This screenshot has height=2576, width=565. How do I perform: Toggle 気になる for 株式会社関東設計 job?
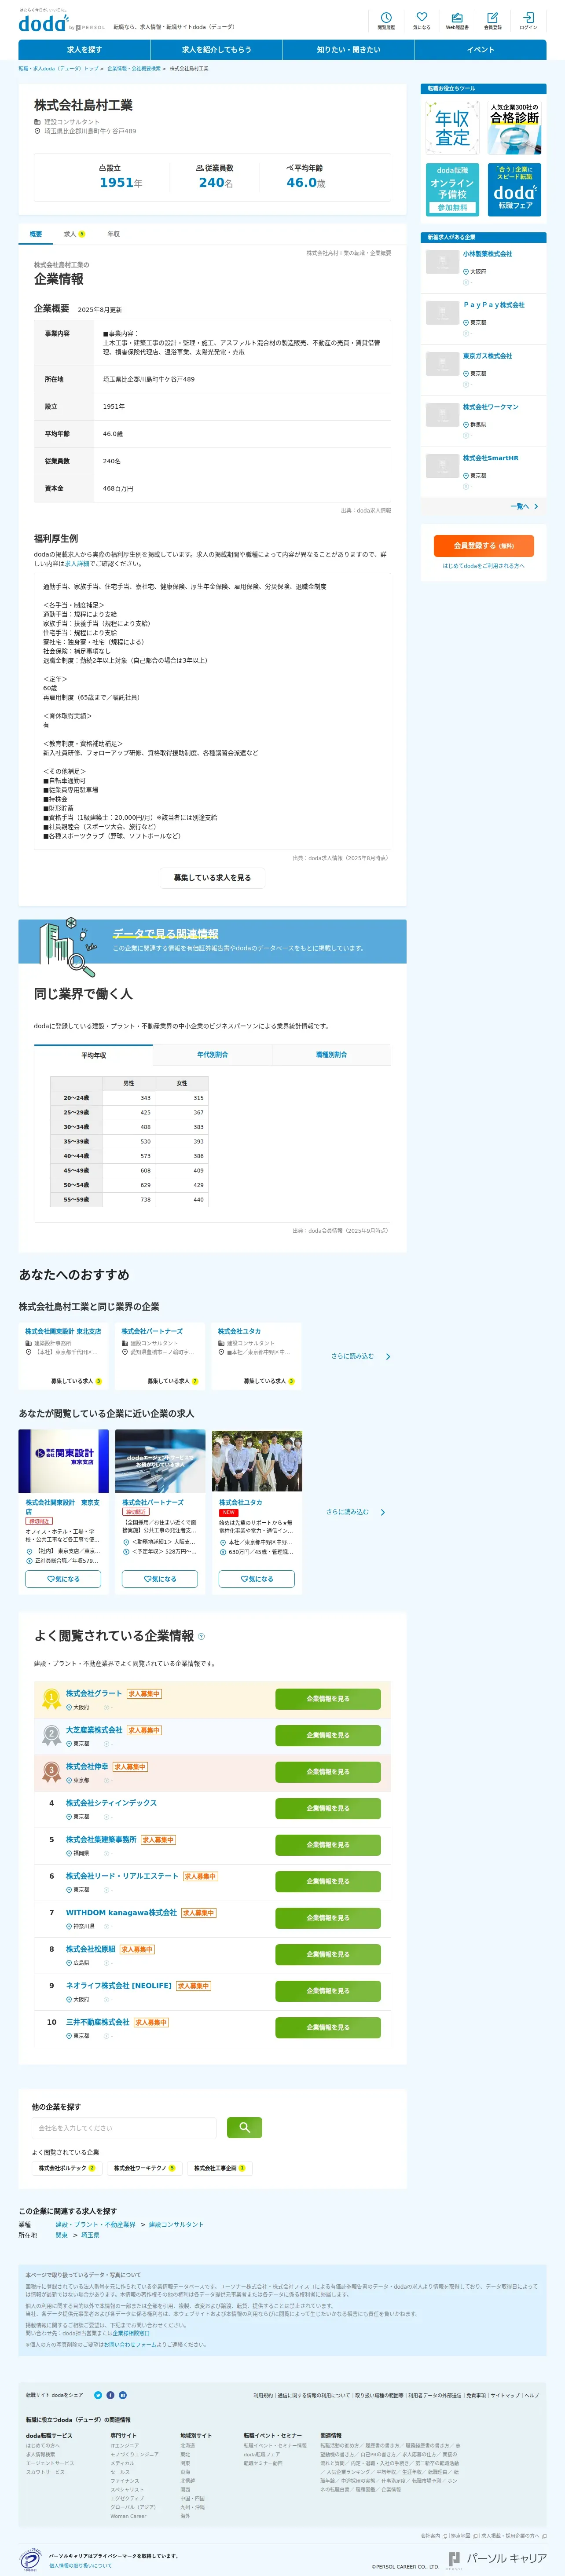[63, 1579]
